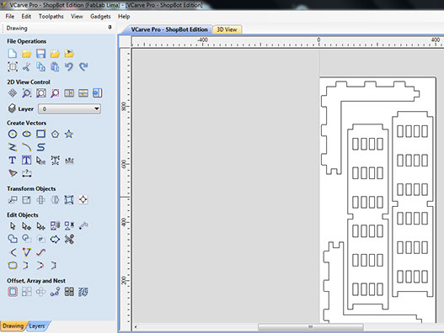Image resolution: width=444 pixels, height=333 pixels.
Task: Open the create text tool
Action: coord(13,161)
